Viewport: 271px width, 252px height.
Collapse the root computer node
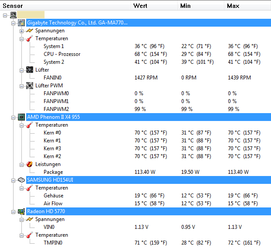tap(5, 15)
